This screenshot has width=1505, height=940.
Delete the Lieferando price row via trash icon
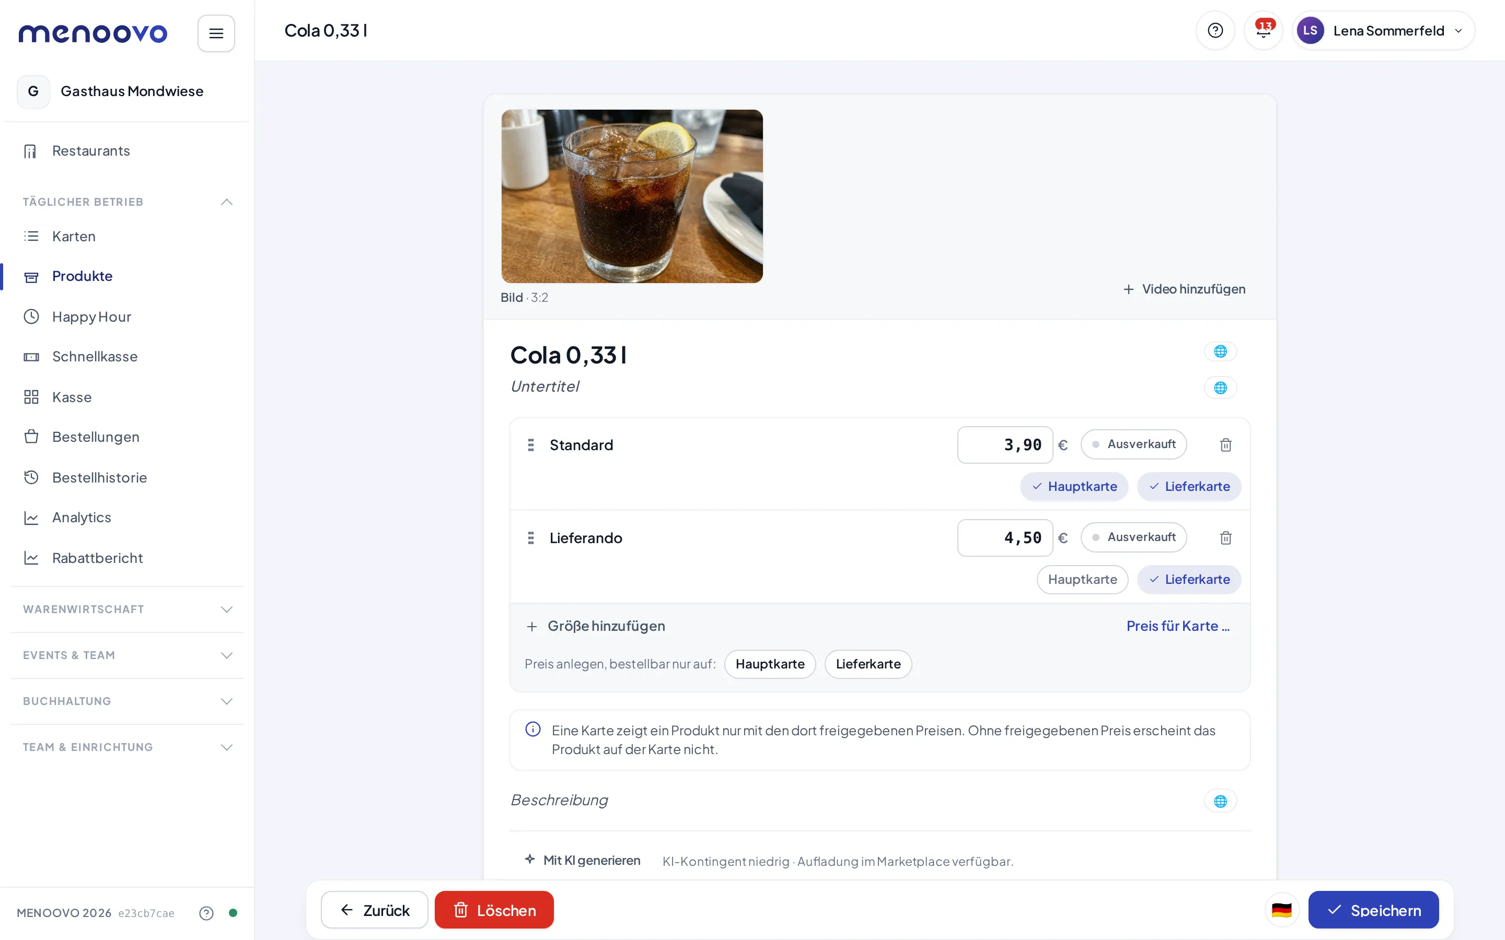[1226, 538]
